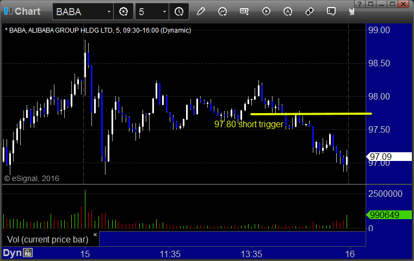Open the studies chart-line icon menu
414x261 pixels.
[x=223, y=11]
